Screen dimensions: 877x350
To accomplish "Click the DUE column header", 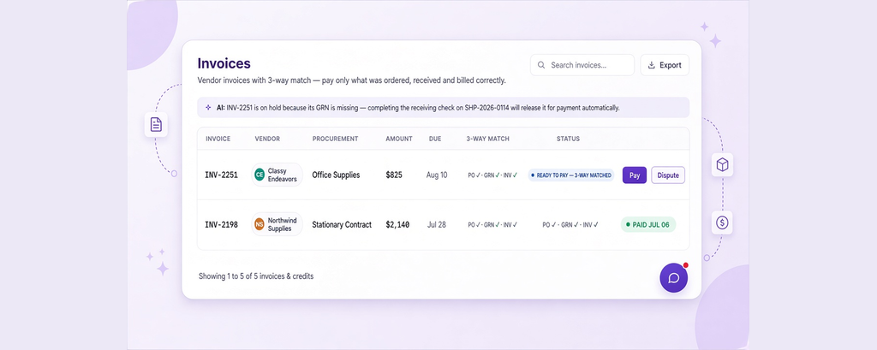I will point(435,139).
